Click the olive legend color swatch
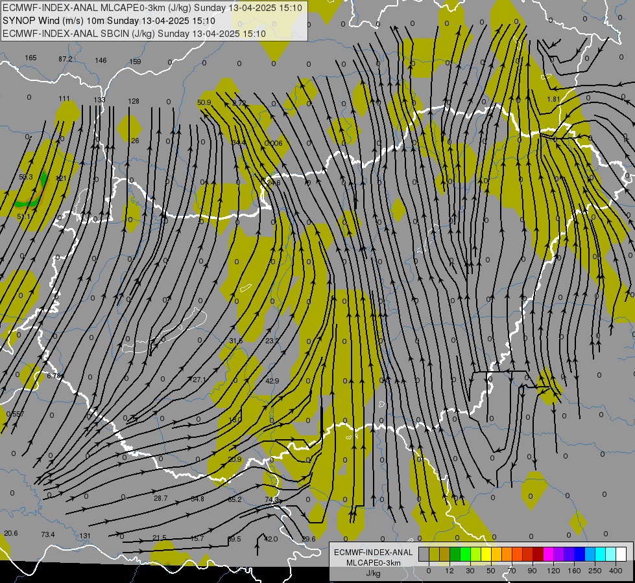635x583 pixels. click(x=434, y=554)
